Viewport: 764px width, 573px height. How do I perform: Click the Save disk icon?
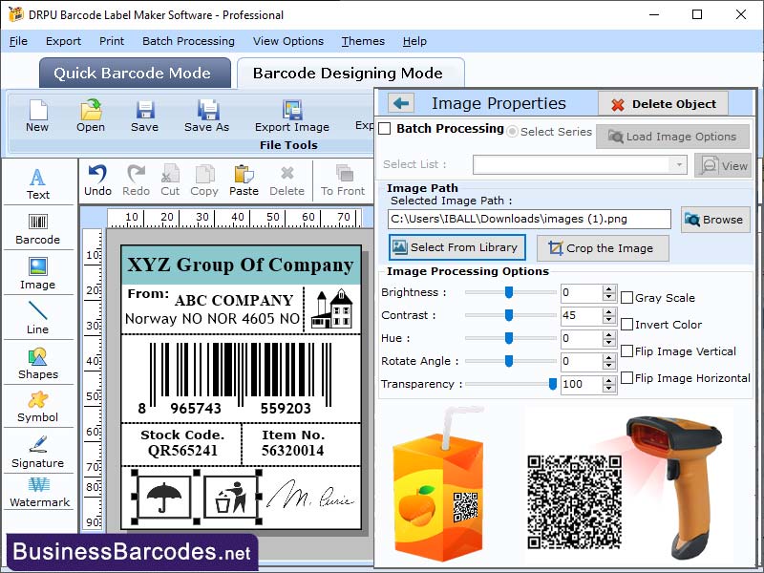(x=145, y=110)
